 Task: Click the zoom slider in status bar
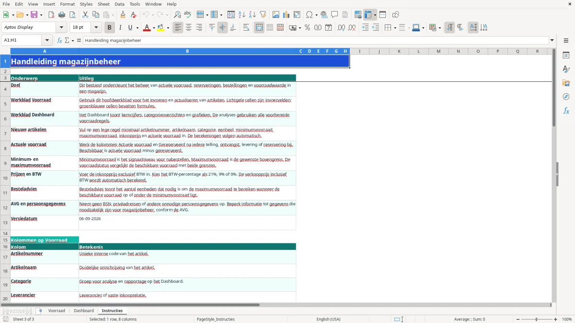tap(536, 319)
